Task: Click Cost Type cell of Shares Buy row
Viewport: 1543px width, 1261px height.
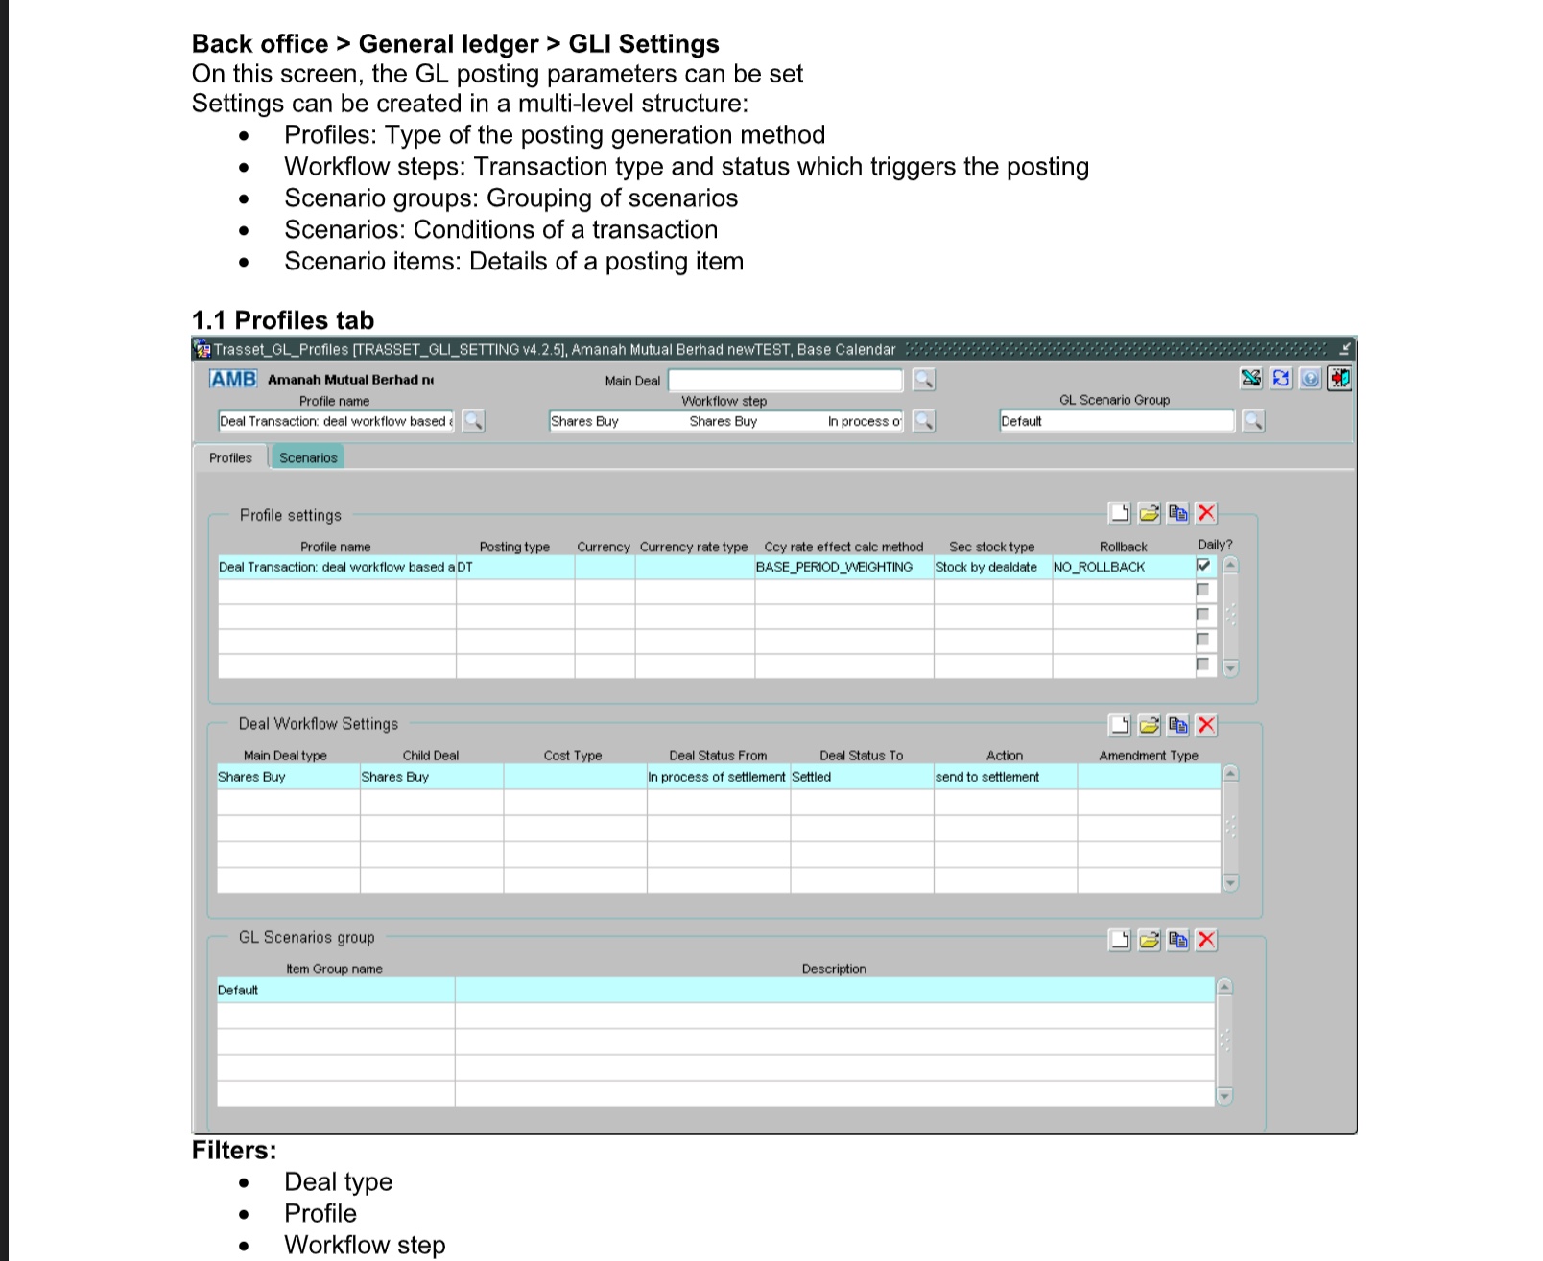Action: tap(575, 777)
